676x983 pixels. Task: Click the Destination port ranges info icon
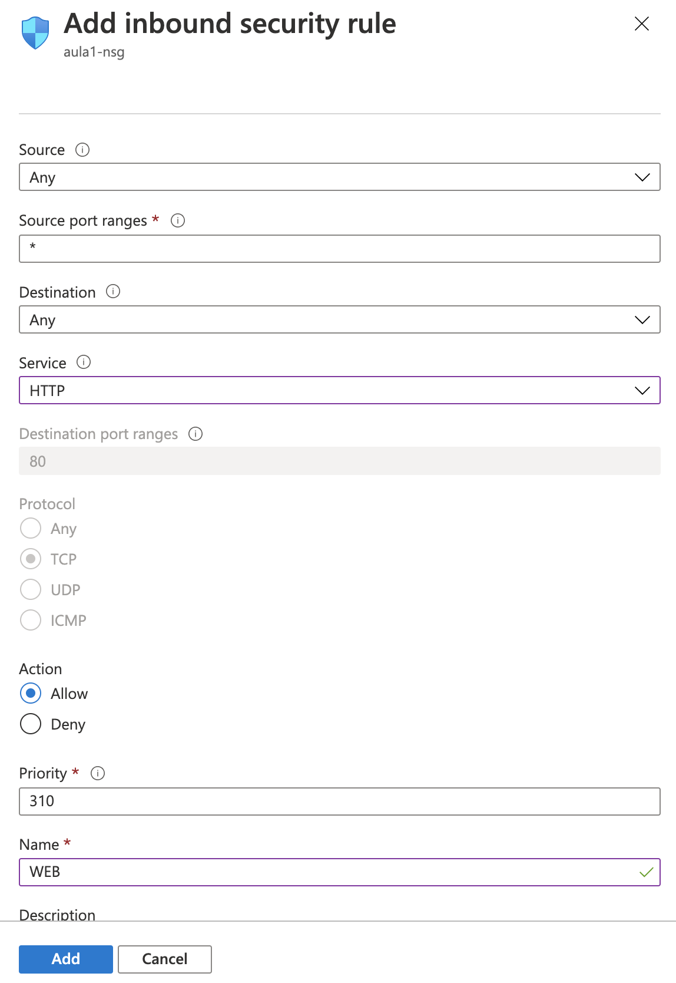(195, 434)
